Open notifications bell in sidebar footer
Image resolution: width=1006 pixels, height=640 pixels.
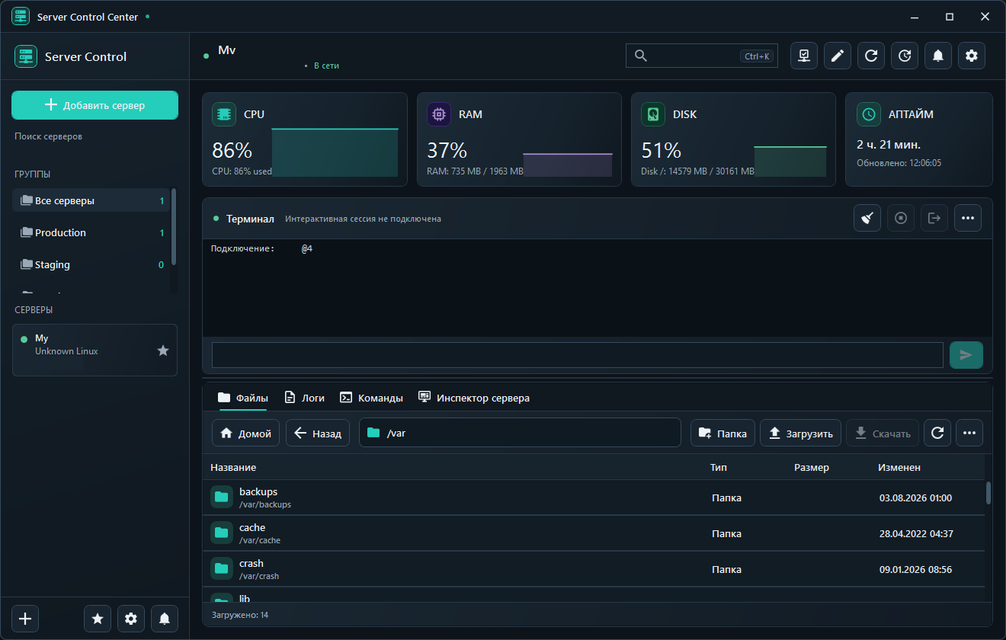click(x=165, y=619)
